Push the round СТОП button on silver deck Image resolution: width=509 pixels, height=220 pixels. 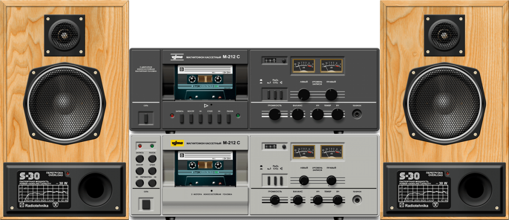coord(152,171)
